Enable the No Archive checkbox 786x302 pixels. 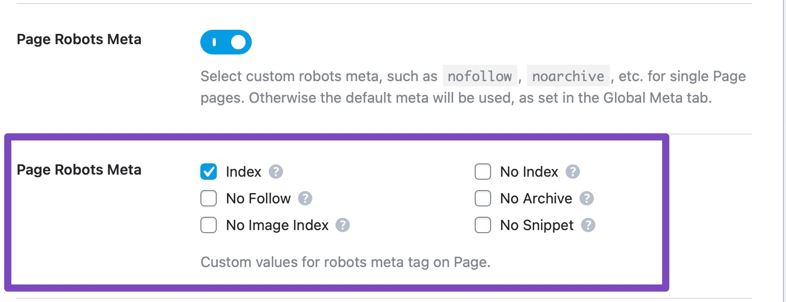pyautogui.click(x=483, y=198)
